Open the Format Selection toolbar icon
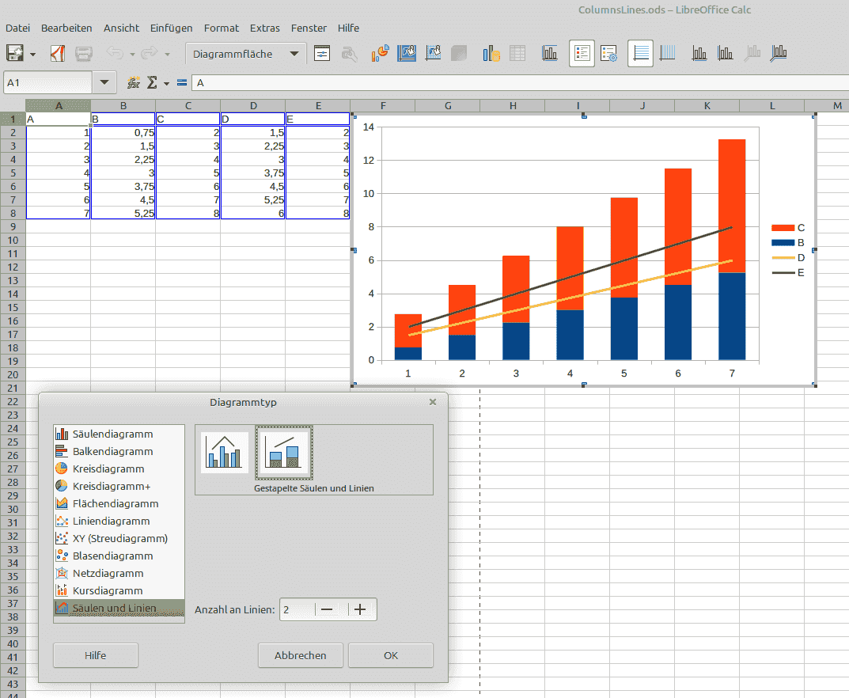 coord(322,54)
